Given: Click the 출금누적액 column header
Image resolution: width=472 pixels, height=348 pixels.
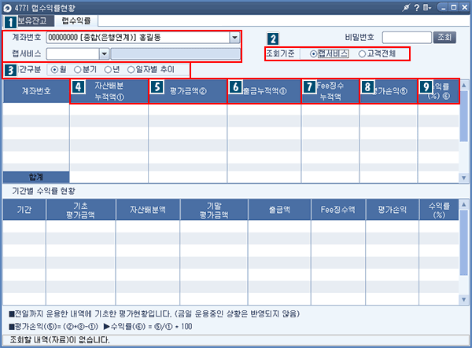Looking at the screenshot, I should point(264,91).
